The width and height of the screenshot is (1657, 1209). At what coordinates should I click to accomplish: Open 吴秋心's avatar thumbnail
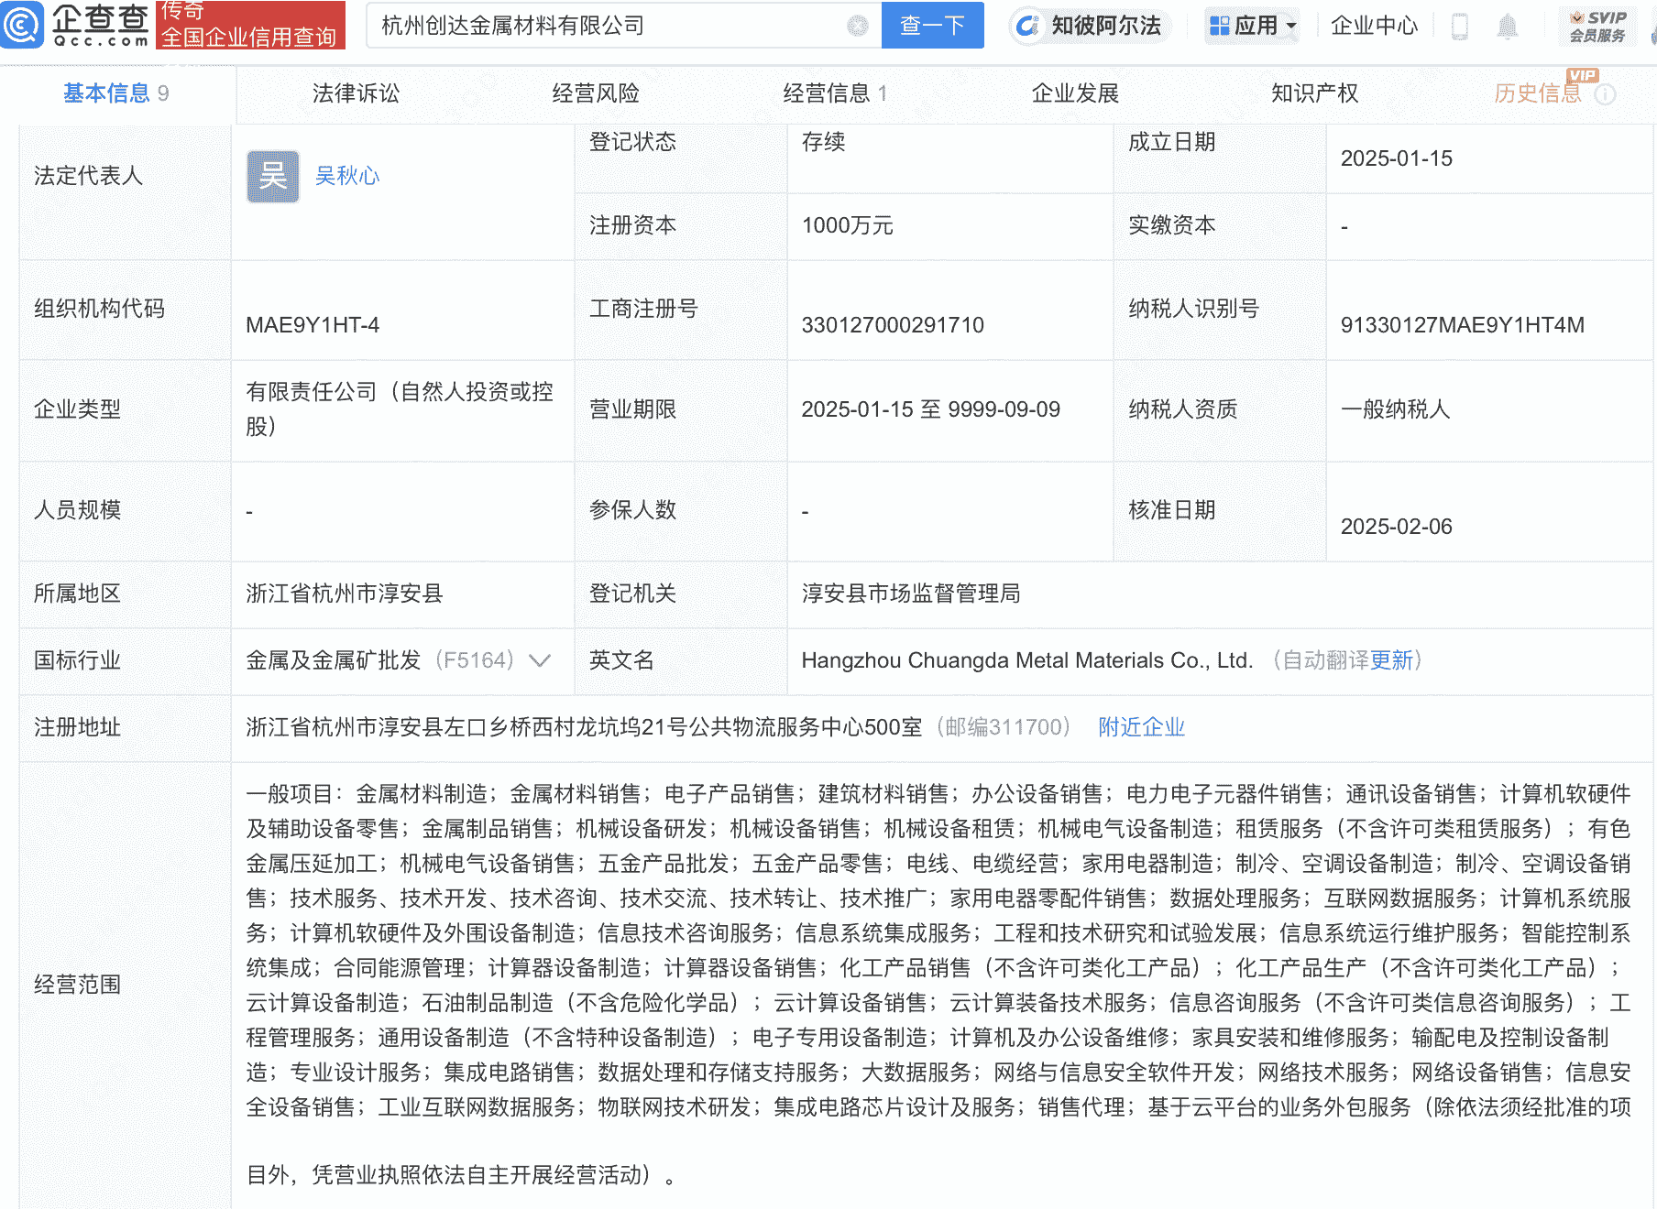pos(272,176)
